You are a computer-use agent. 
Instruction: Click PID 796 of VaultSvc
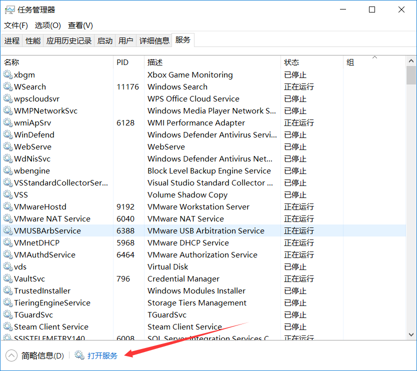click(123, 278)
